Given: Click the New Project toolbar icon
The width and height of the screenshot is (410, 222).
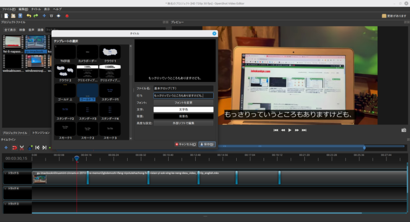Looking at the screenshot, I should pyautogui.click(x=6, y=16).
